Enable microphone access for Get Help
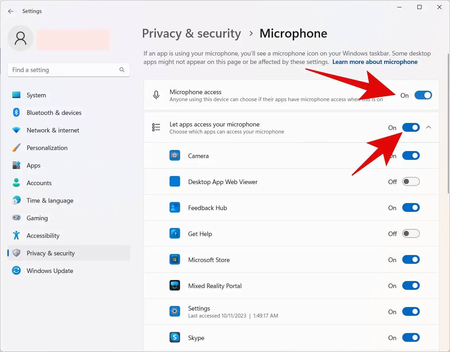450x352 pixels. coord(411,234)
